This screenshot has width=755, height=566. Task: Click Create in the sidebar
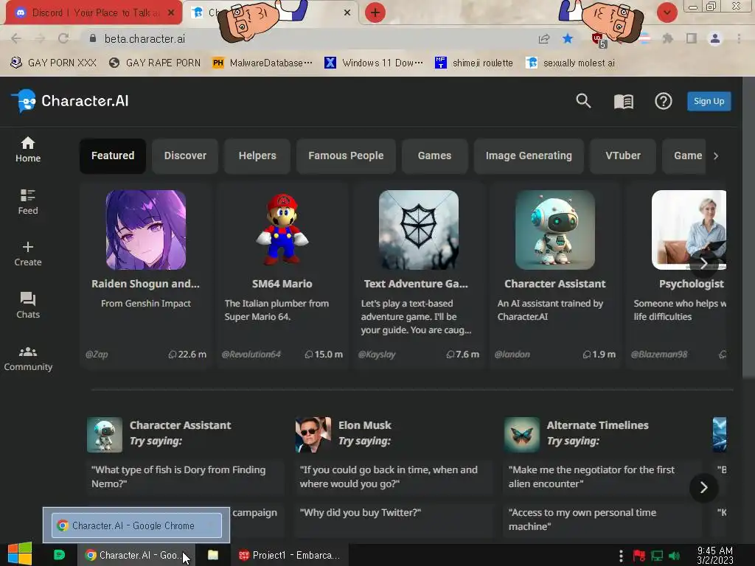pyautogui.click(x=28, y=254)
